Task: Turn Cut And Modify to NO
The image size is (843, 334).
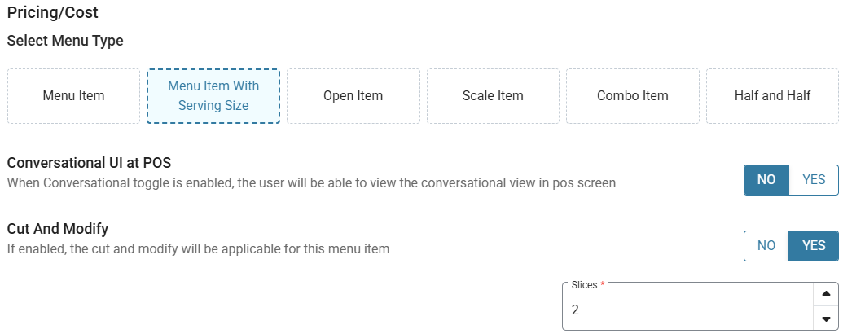Action: (766, 246)
